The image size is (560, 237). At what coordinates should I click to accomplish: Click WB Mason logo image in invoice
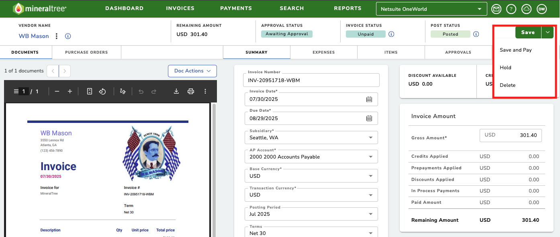click(x=151, y=153)
